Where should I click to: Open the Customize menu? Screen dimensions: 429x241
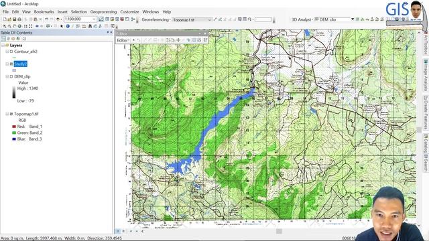coord(129,12)
